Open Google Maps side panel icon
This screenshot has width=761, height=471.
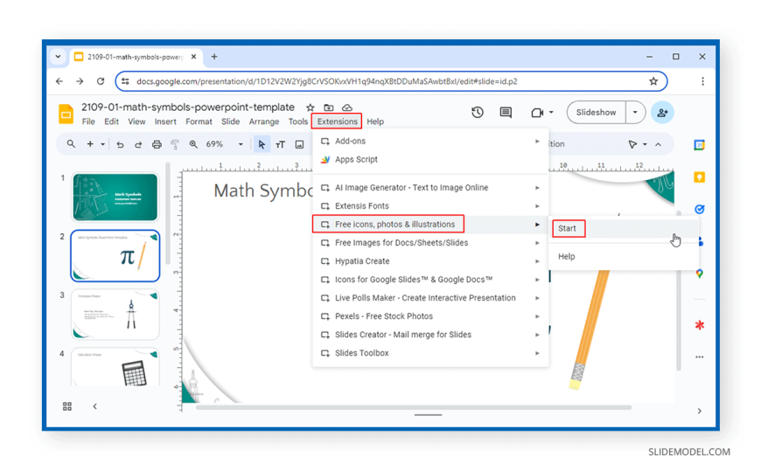700,274
